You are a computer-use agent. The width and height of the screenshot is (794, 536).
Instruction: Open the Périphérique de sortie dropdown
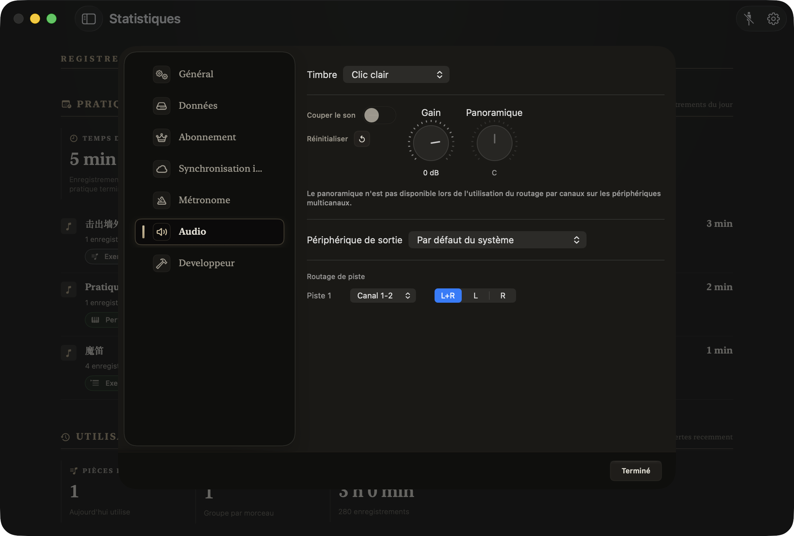[497, 240]
